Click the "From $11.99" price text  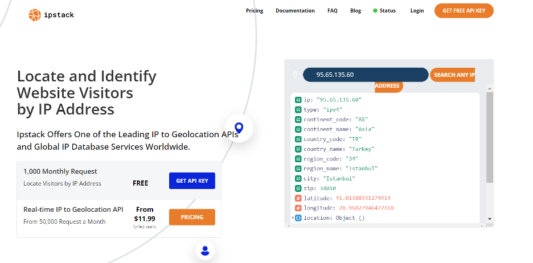coord(145,214)
